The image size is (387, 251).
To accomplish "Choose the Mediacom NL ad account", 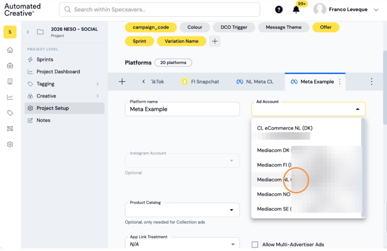I will [x=306, y=179].
